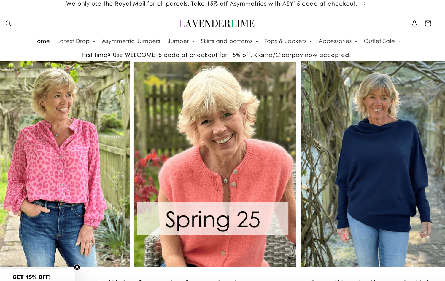Go to the Home menu item
This screenshot has height=281, width=445.
(x=41, y=41)
